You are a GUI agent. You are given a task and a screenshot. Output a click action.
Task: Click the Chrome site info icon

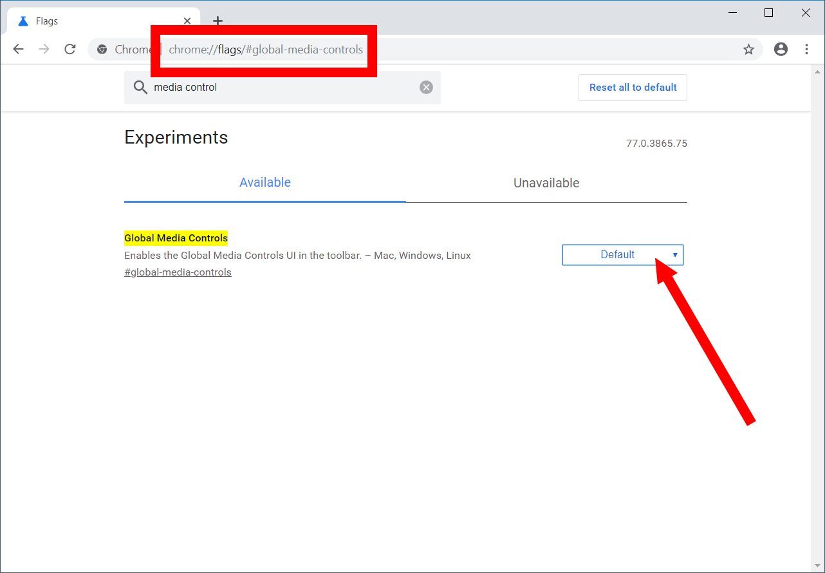[x=102, y=49]
